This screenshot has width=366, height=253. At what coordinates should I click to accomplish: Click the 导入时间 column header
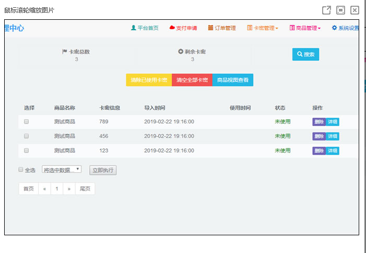pyautogui.click(x=155, y=108)
